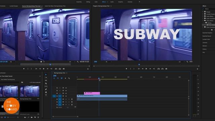Open Program monitor button editor plus
The height and width of the screenshot is (121, 215).
[x=198, y=69]
